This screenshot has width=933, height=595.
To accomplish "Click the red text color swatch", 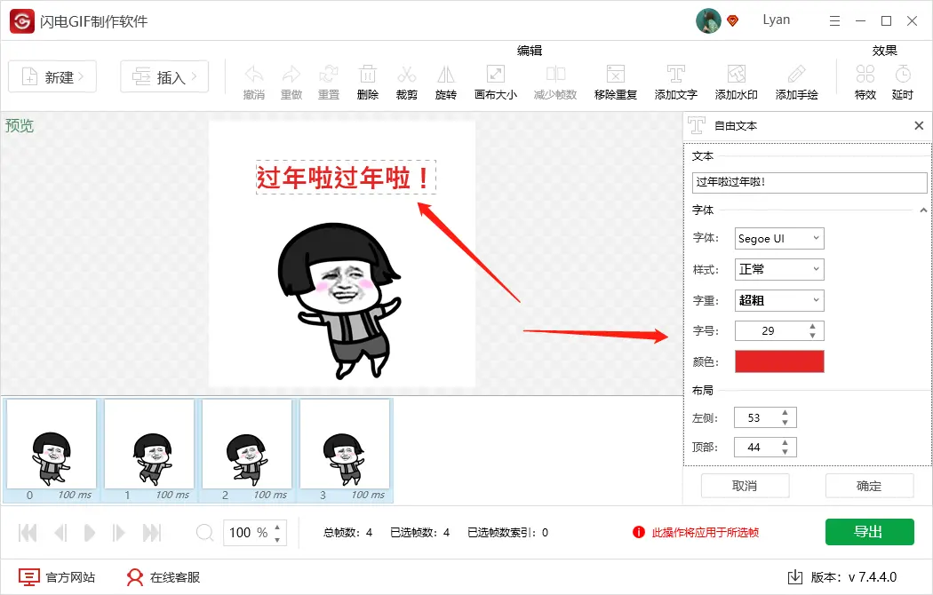I will (779, 361).
